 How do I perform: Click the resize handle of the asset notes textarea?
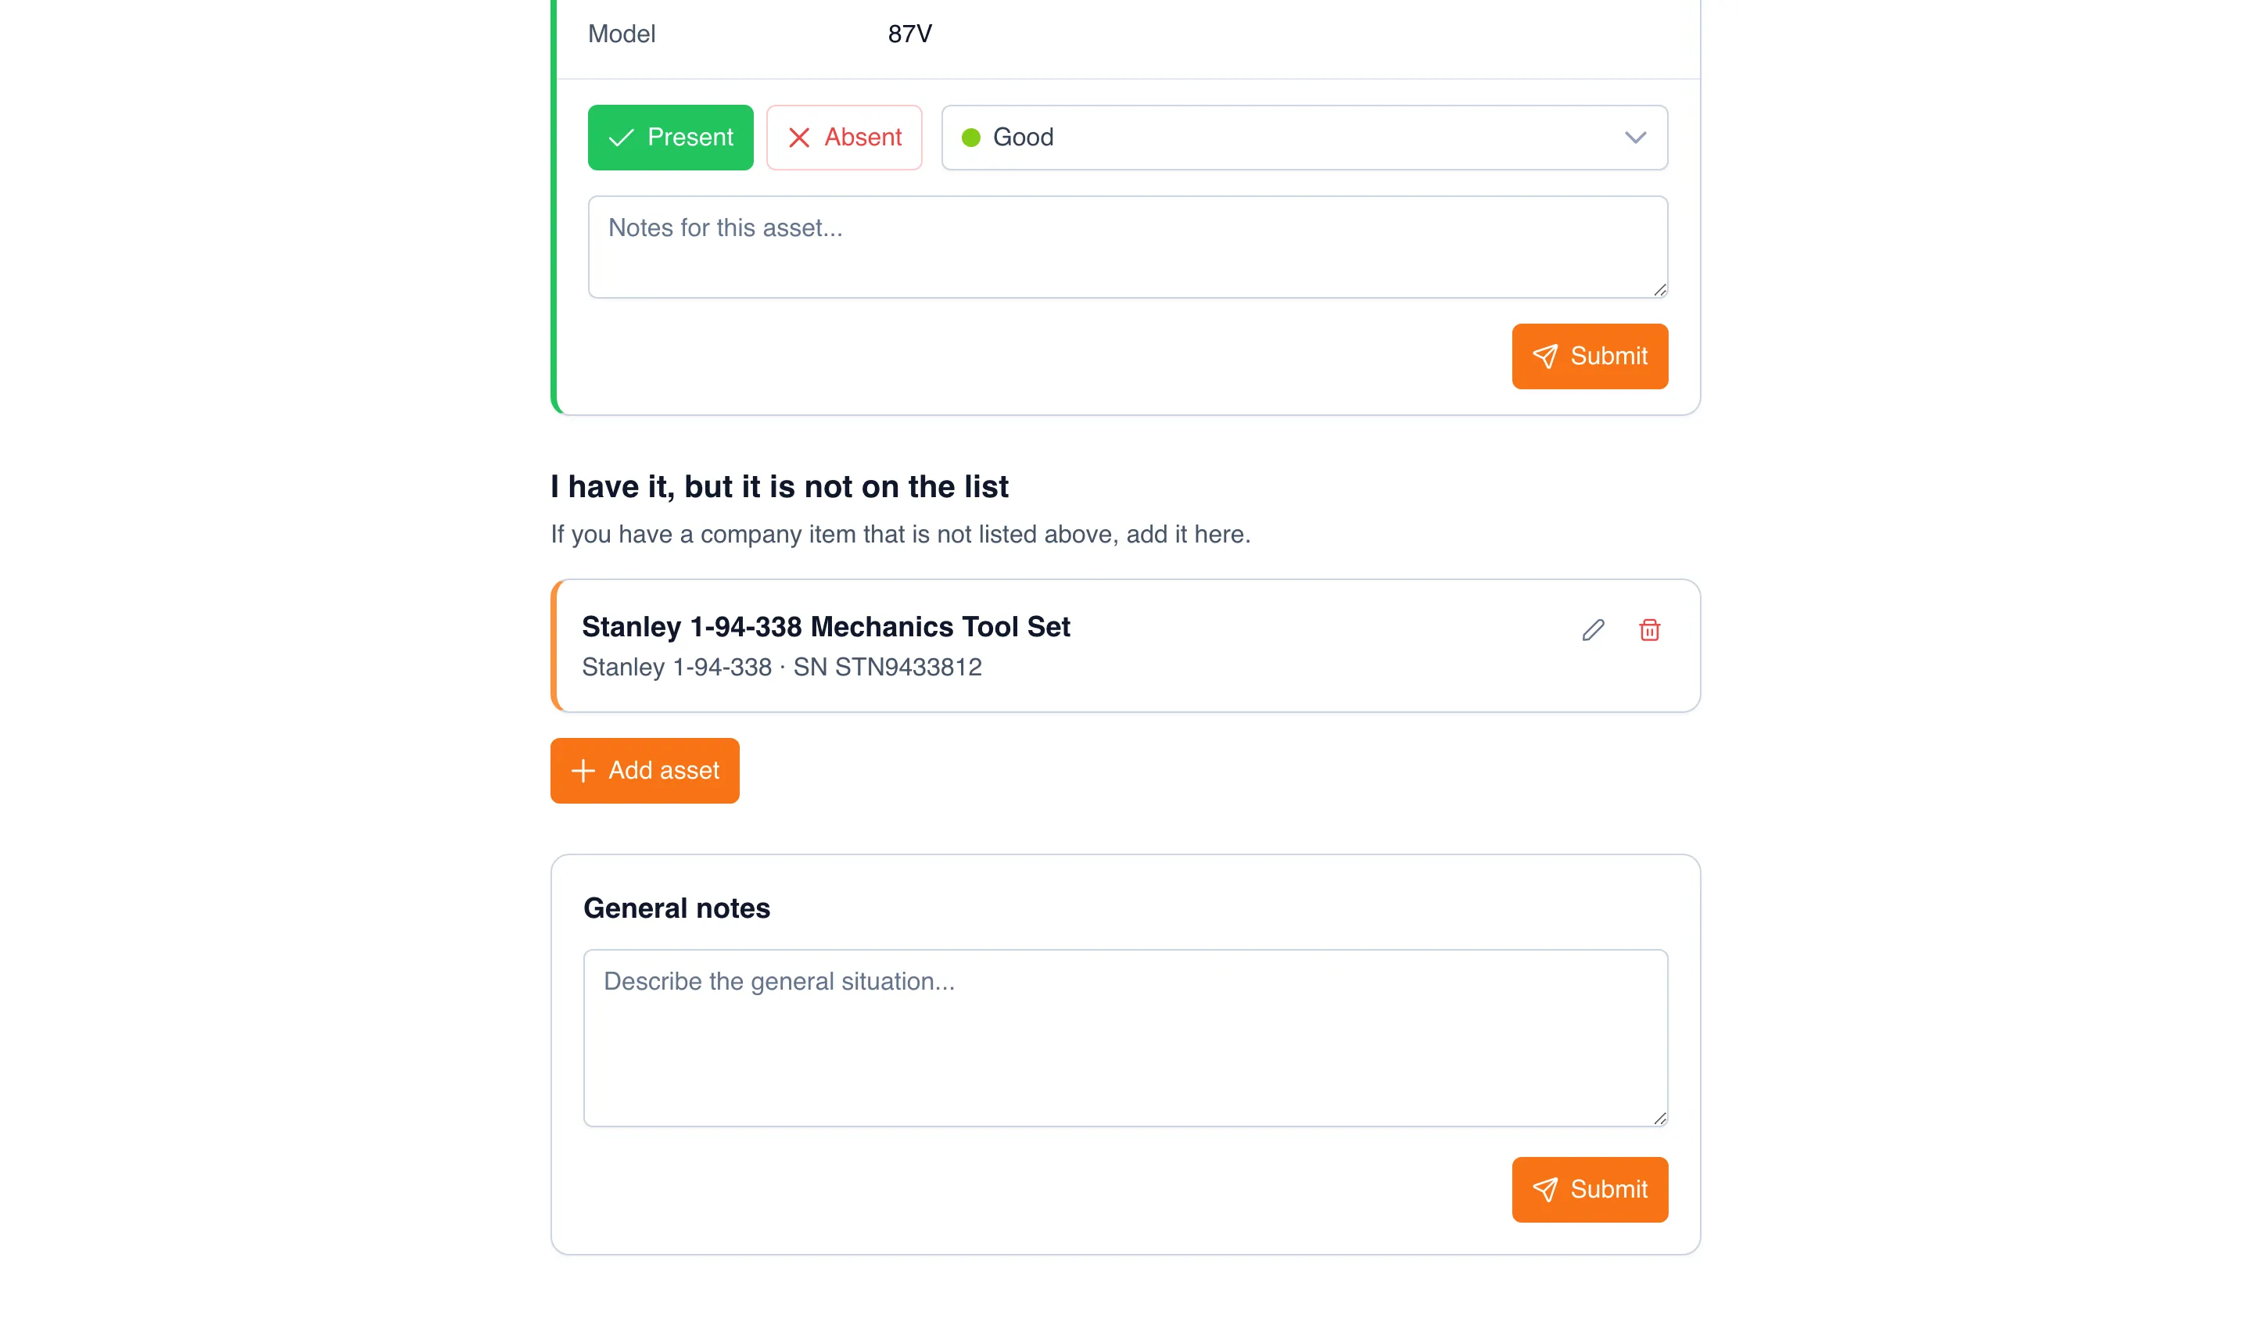(x=1659, y=289)
